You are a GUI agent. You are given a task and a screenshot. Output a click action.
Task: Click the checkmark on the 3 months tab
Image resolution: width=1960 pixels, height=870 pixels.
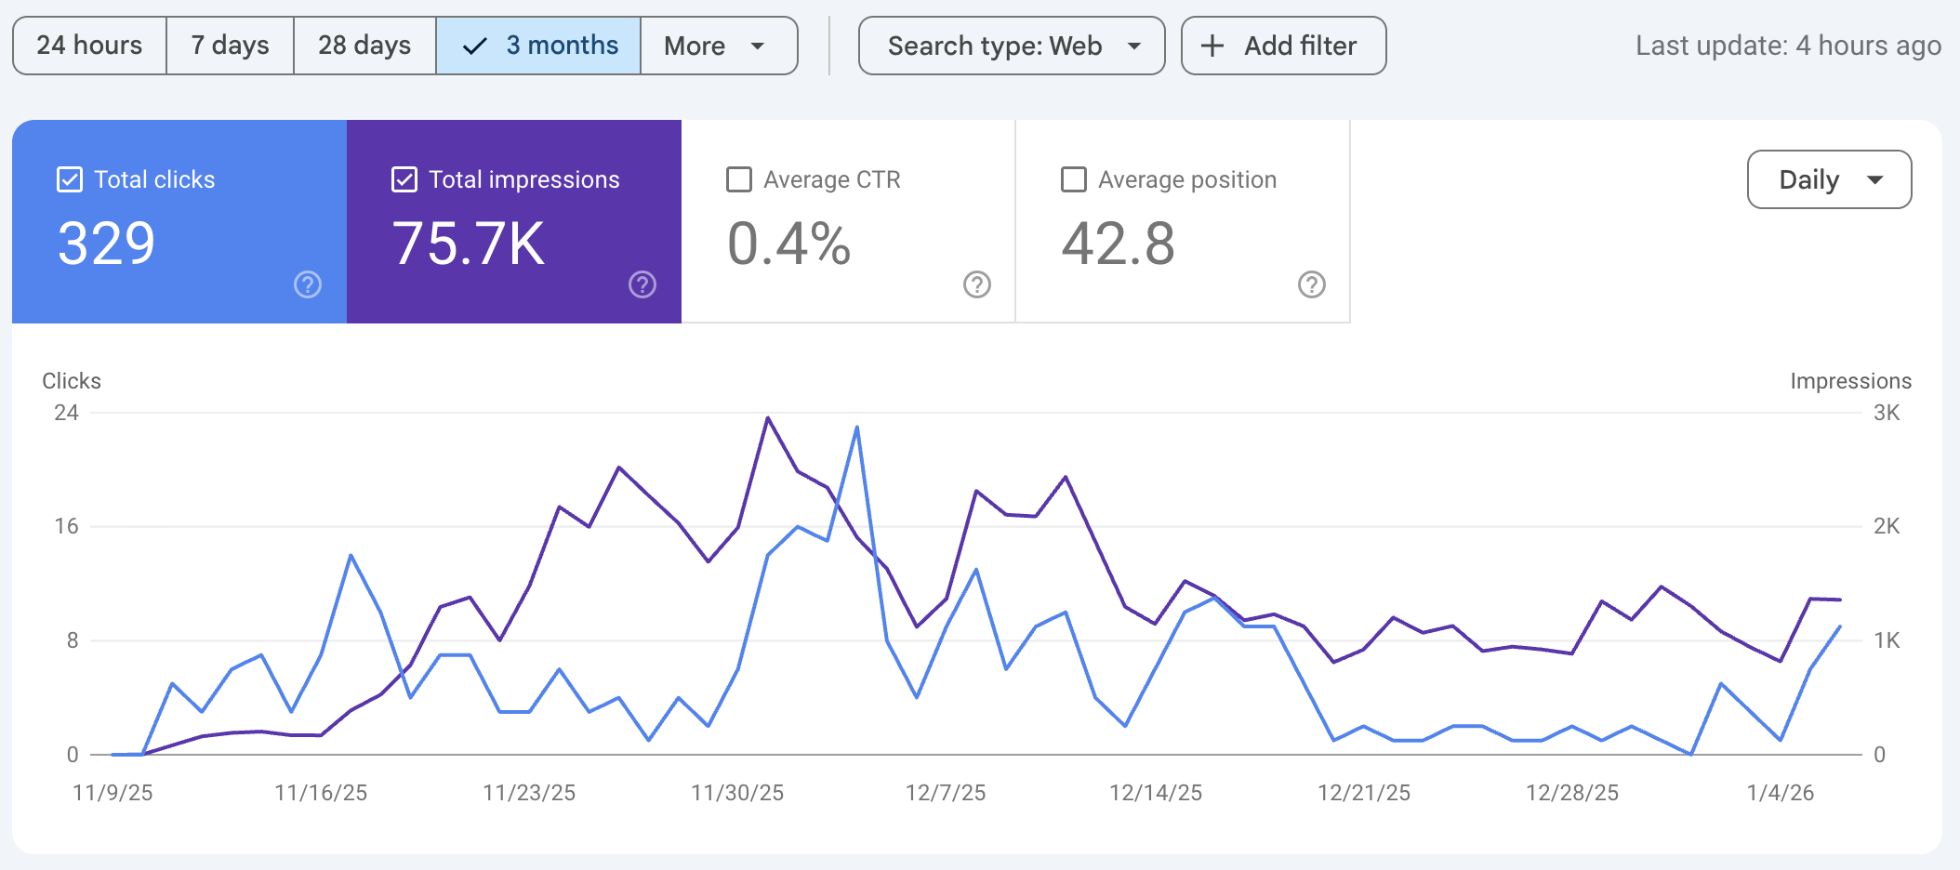[475, 45]
